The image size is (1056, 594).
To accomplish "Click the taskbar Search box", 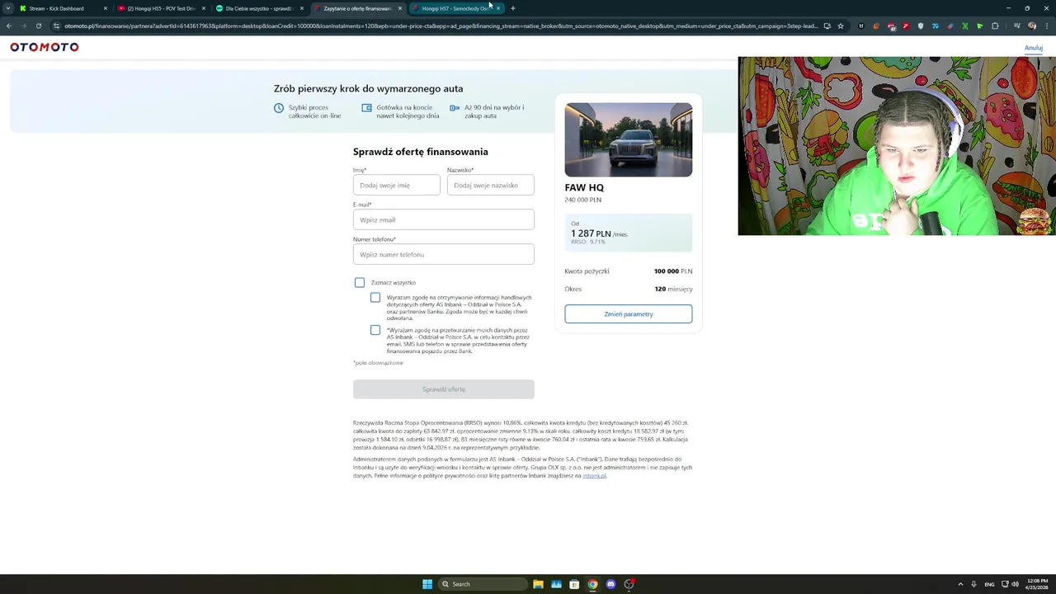I will pyautogui.click(x=483, y=584).
